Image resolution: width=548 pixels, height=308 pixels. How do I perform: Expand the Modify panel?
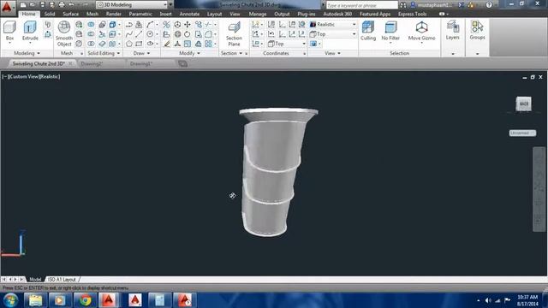coord(189,53)
